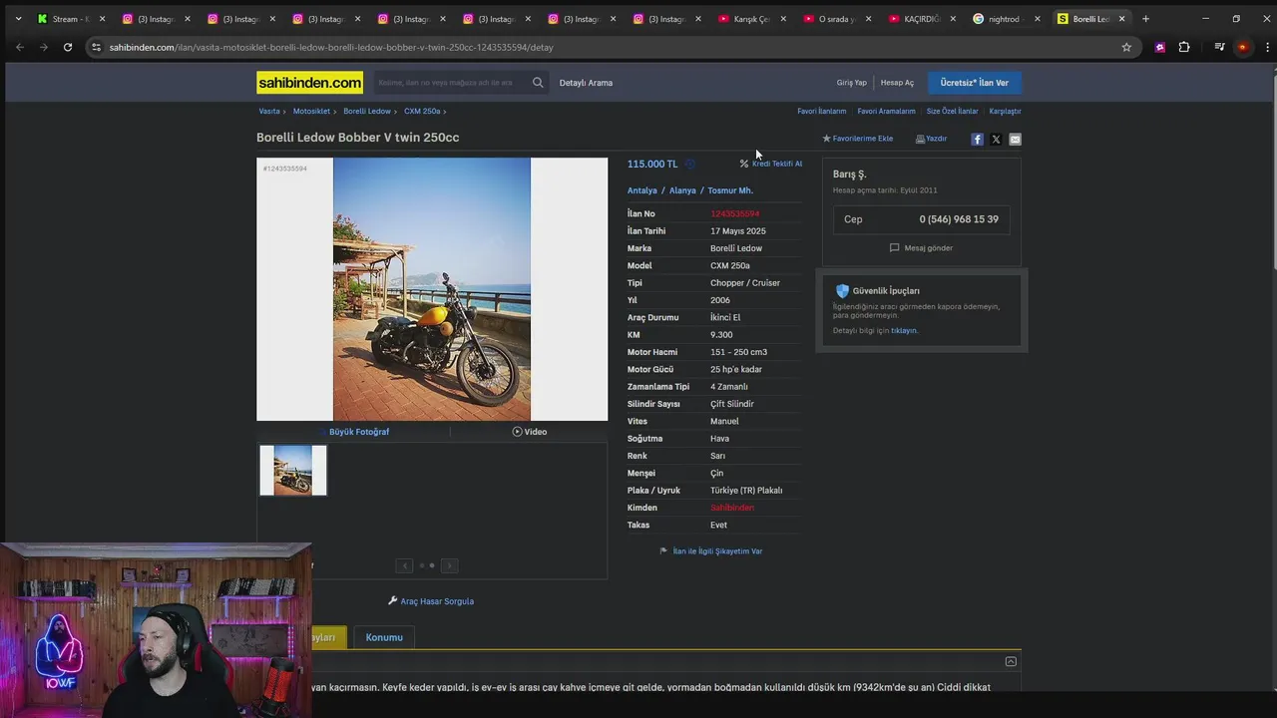Screen dimensions: 1277x718
Task: Open Büyük Fotoğraf view
Action: 359,432
